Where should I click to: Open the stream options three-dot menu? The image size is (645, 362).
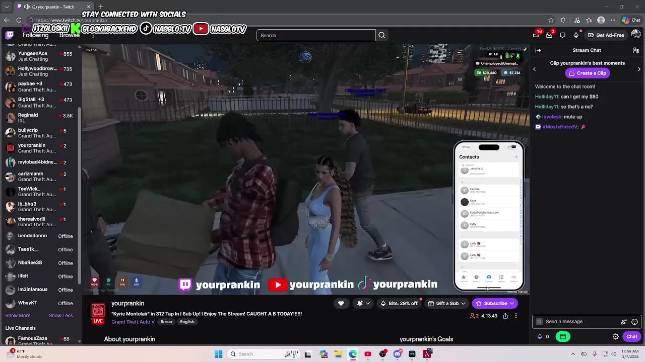click(x=515, y=316)
